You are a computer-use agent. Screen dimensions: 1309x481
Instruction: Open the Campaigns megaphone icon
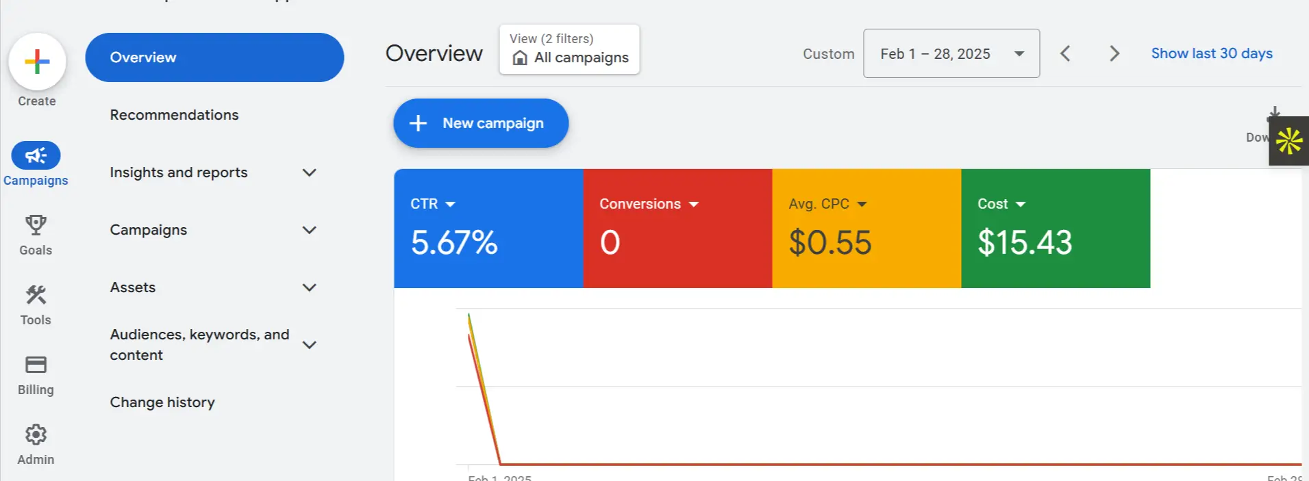[x=36, y=156]
